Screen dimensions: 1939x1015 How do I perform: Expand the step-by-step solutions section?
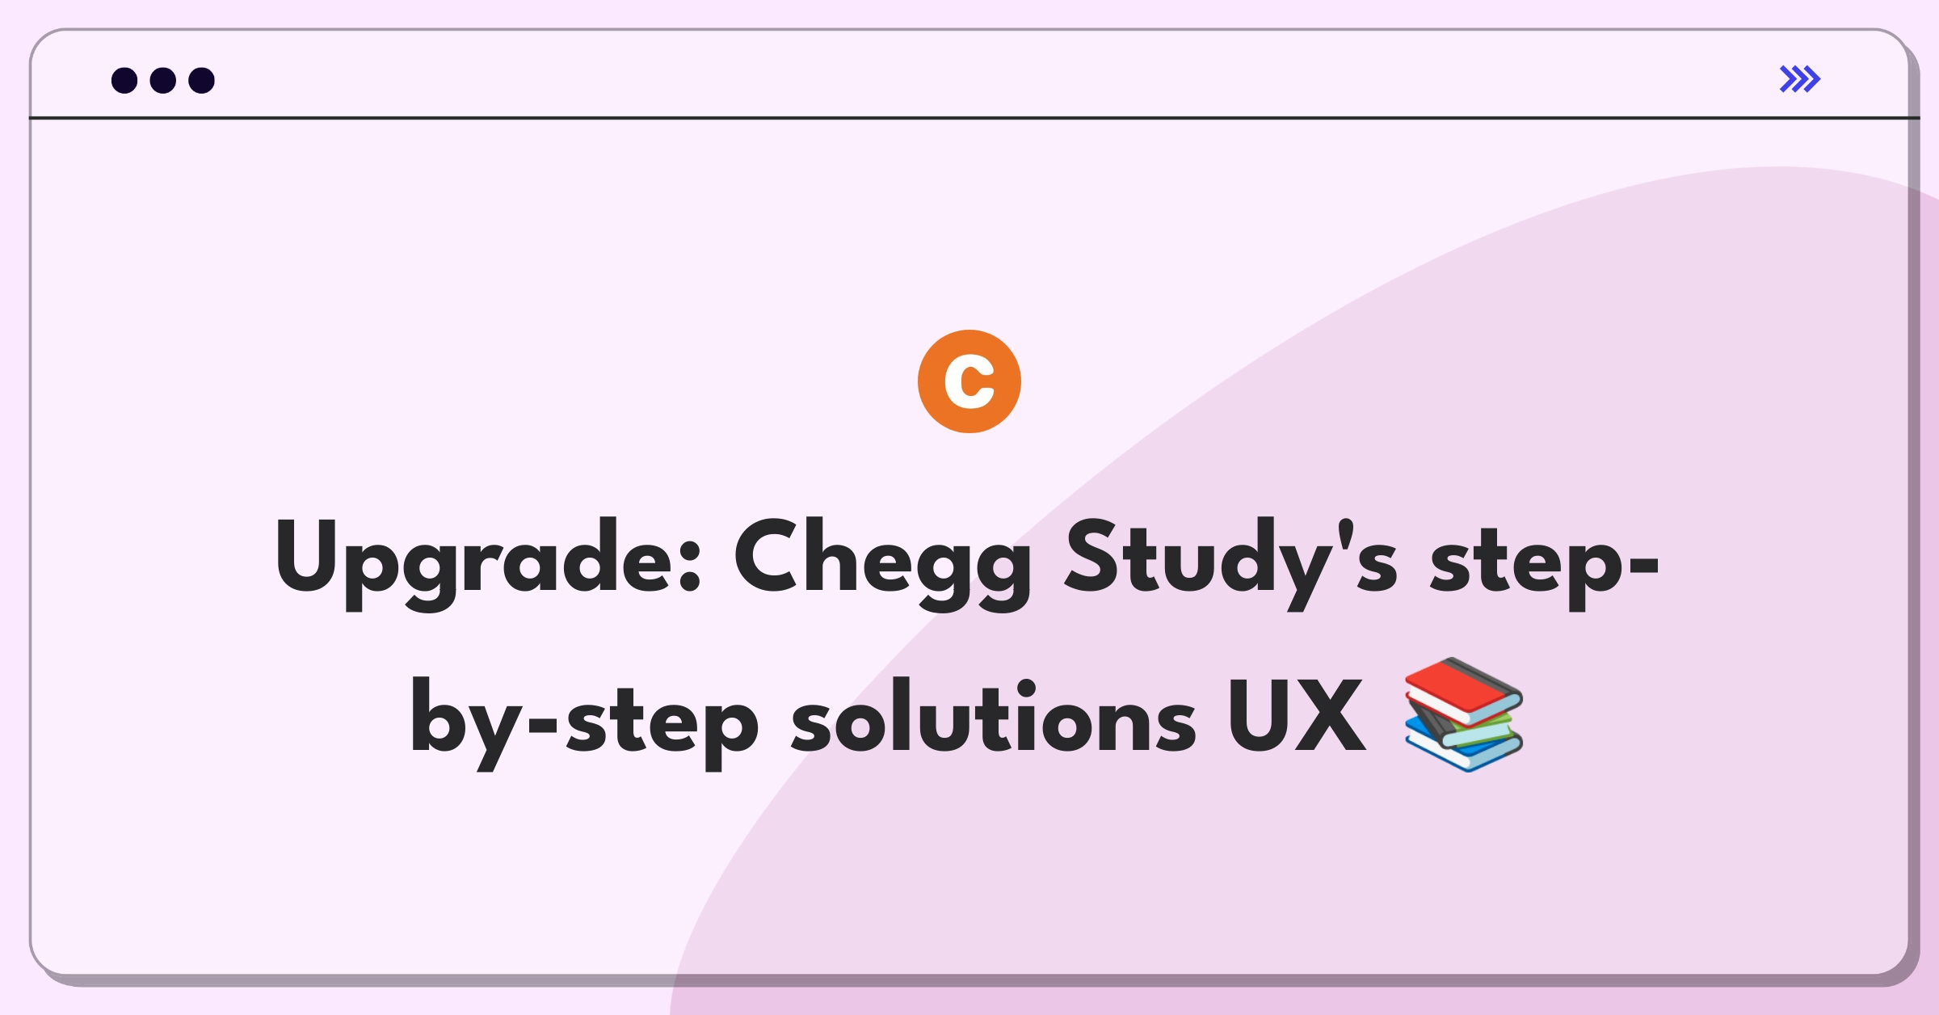(x=1799, y=79)
